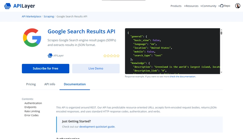This screenshot has height=139, width=243.
Task: Go to API Marketplace breadcrumb
Action: pos(31,16)
